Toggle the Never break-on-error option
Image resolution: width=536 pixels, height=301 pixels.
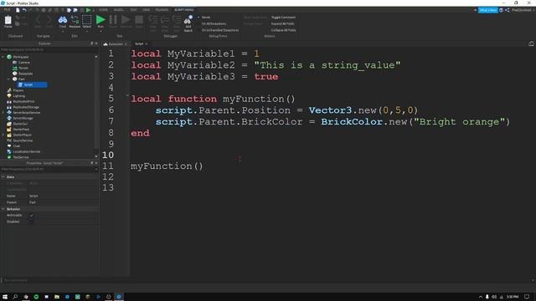[x=204, y=17]
